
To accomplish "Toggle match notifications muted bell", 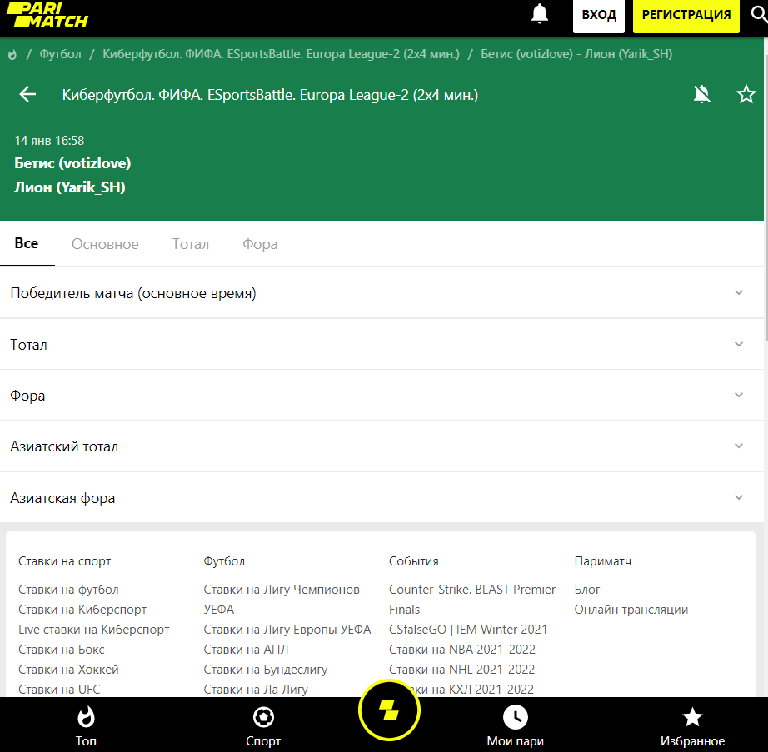I will coord(702,95).
